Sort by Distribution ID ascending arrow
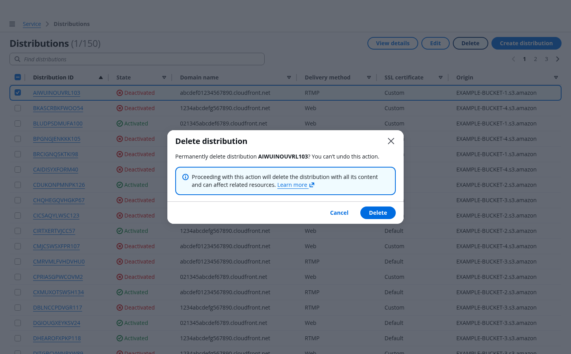Viewport: 571px width, 354px height. [101, 77]
